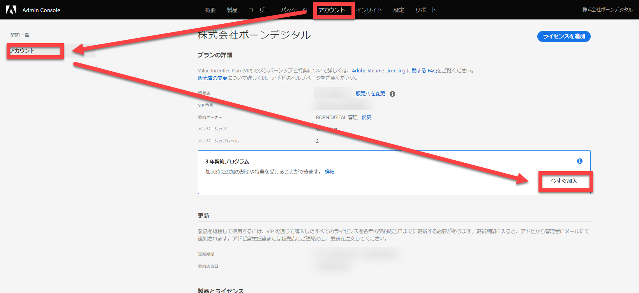The height and width of the screenshot is (293, 639).
Task: Click the 3年契約プログラム title
Action: (x=227, y=161)
